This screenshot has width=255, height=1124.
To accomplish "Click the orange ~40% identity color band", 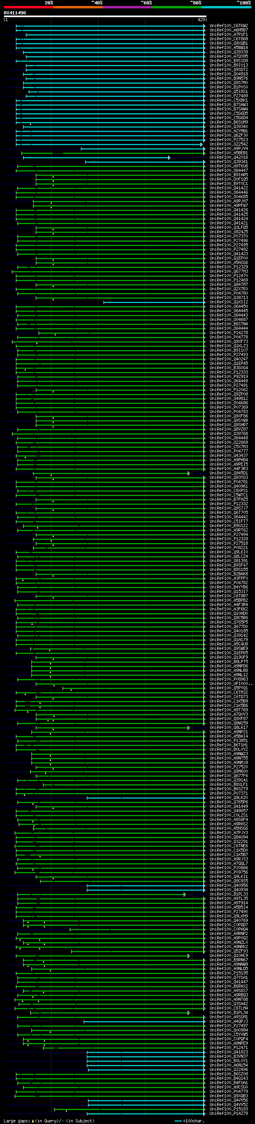I will pos(78,7).
